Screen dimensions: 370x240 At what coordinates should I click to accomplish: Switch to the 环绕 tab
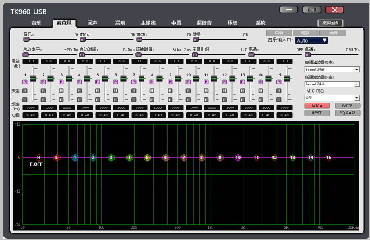(232, 23)
